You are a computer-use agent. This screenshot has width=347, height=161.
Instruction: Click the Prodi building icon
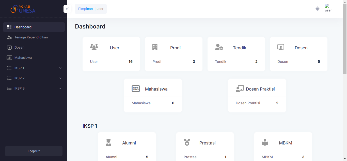(x=155, y=47)
